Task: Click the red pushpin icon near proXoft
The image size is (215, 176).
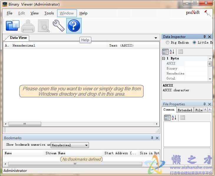Action: click(207, 13)
